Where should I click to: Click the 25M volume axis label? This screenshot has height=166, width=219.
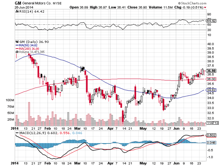coord(11,119)
